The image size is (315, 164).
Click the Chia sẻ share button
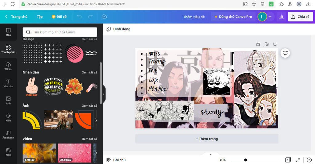tap(300, 17)
